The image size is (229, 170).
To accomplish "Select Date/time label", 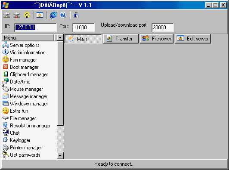I will (20, 82).
